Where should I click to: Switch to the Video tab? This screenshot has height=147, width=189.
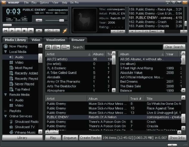pos(36,40)
